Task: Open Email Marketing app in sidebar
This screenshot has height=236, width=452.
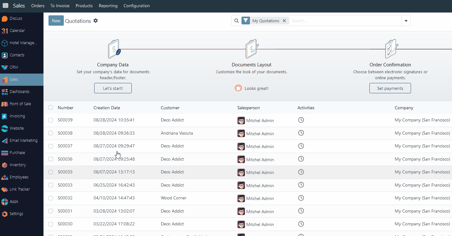Action: [23, 141]
